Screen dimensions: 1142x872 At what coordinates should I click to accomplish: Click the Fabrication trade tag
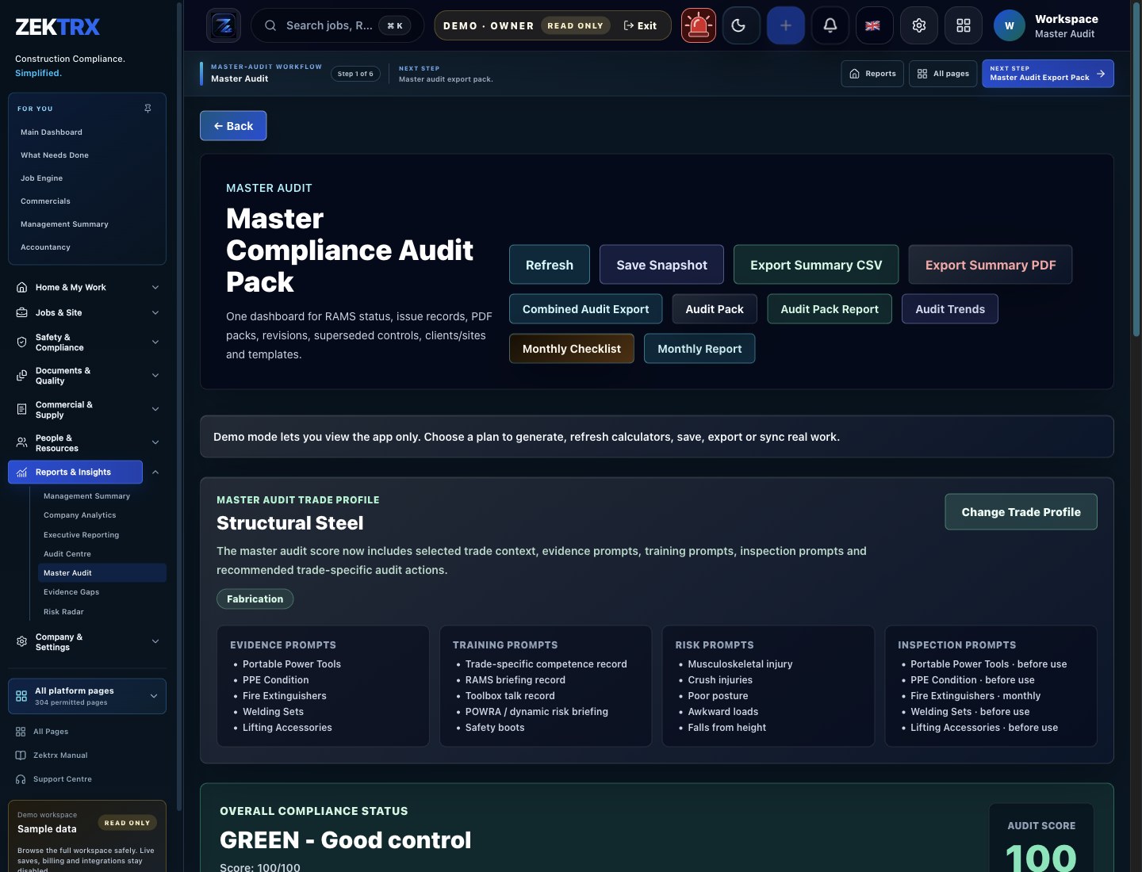(x=255, y=599)
